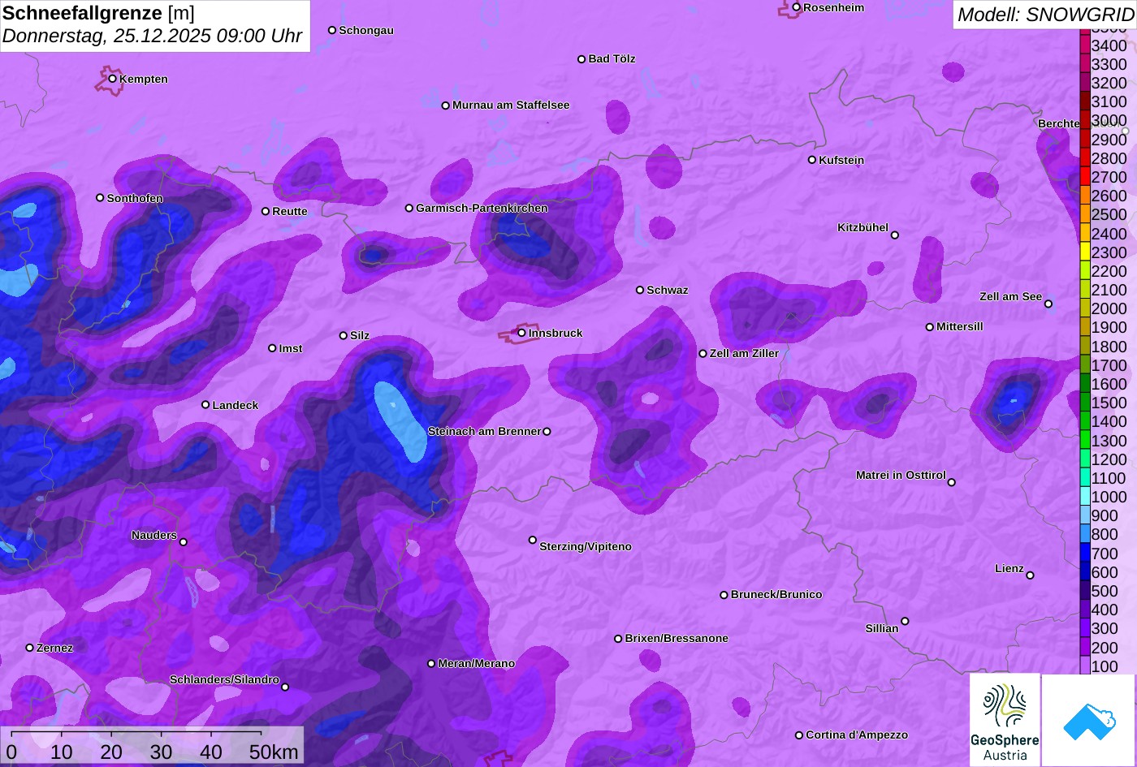1137x767 pixels.
Task: Click the GeoSphere Austria logo
Action: pyautogui.click(x=1005, y=720)
